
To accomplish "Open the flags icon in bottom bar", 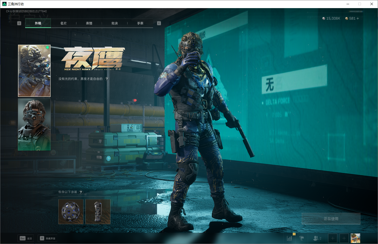I will pyautogui.click(x=302, y=238).
